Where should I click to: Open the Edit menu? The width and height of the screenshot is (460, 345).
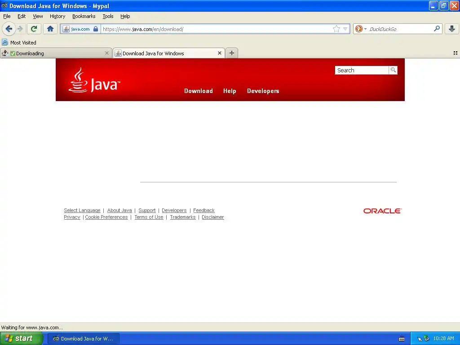pos(22,16)
